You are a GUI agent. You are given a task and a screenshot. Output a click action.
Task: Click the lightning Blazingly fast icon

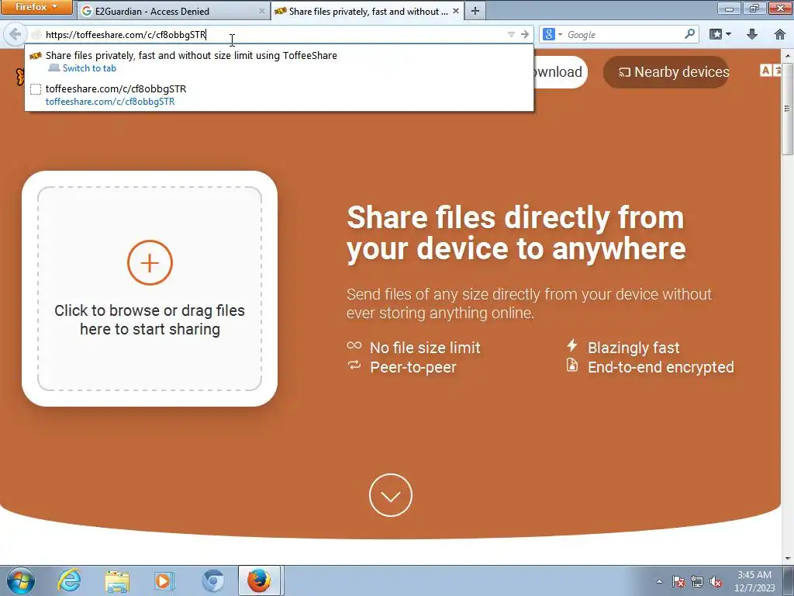(x=571, y=345)
